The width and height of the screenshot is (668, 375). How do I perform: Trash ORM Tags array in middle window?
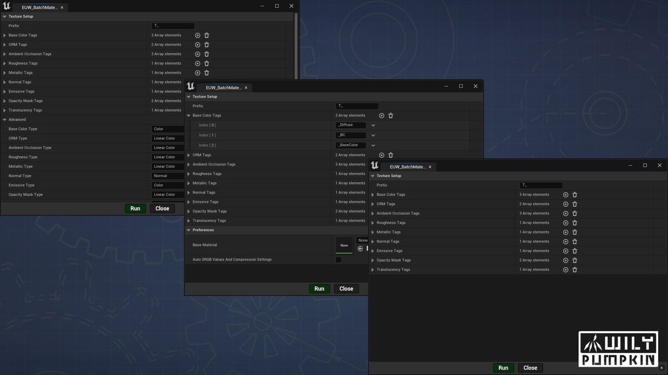click(x=391, y=155)
